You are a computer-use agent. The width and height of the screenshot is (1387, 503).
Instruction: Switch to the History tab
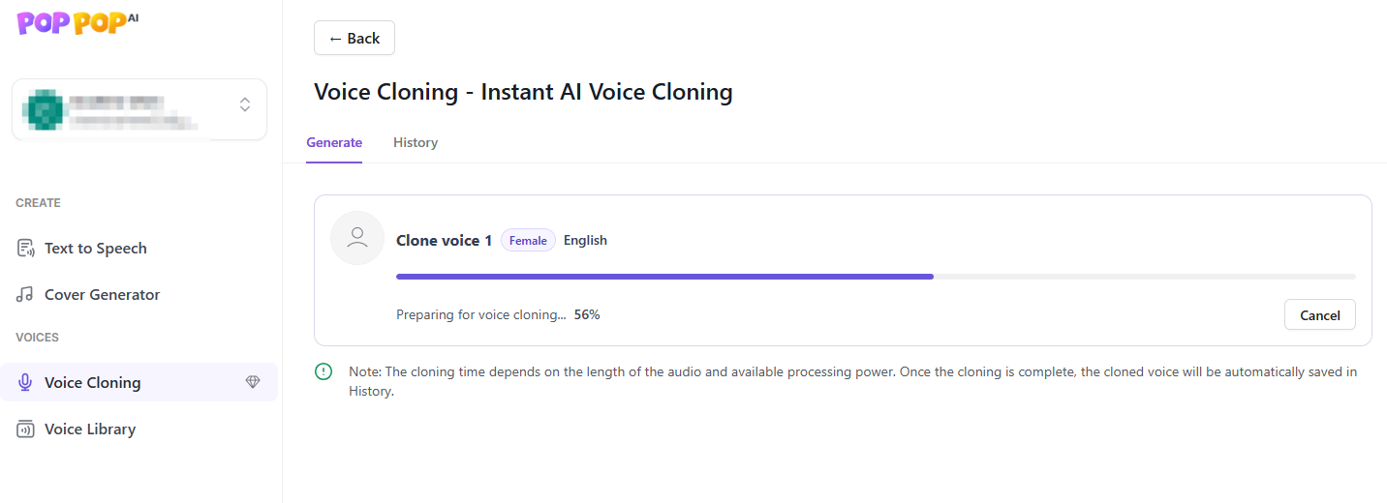[416, 143]
